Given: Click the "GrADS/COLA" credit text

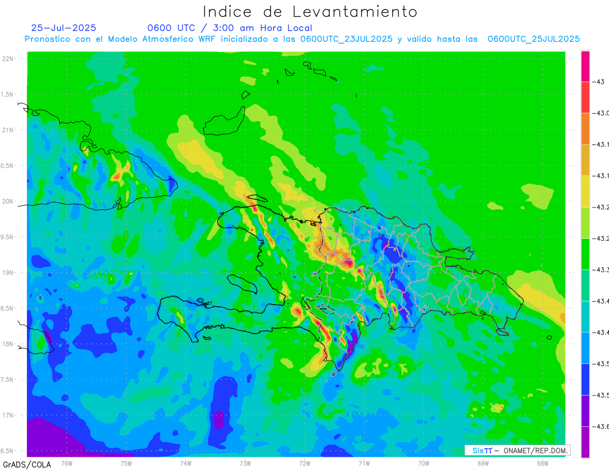Looking at the screenshot, I should [27, 464].
